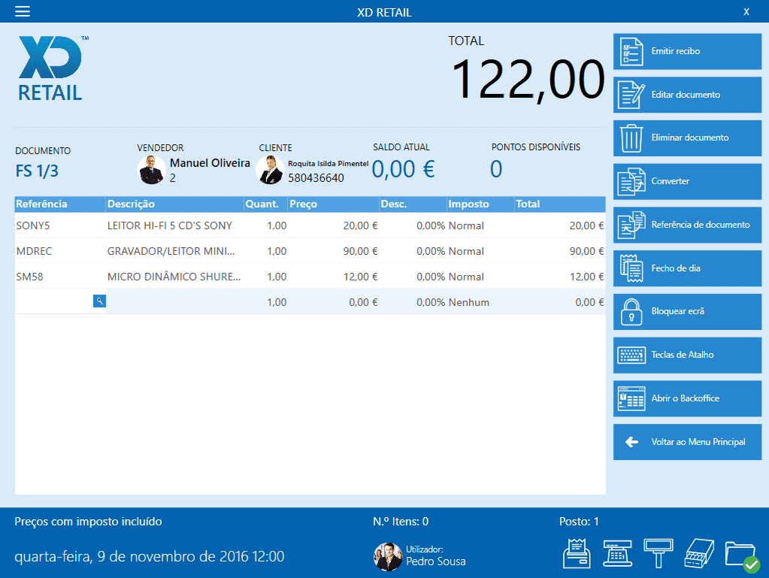This screenshot has height=578, width=769.
Task: Click the trash icon for Eliminar documento
Action: click(x=631, y=138)
